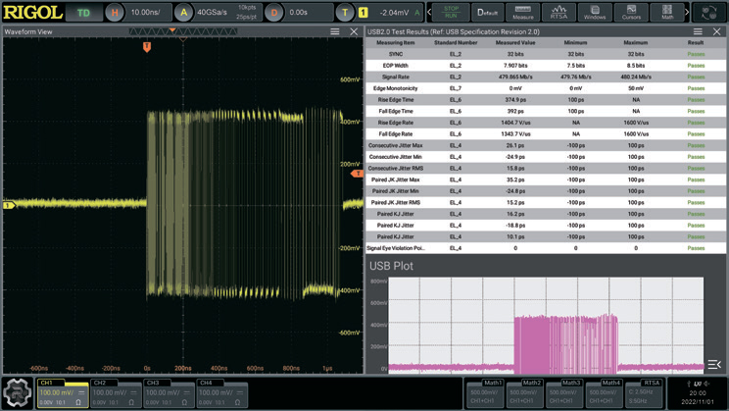Select the Rise Edge Time row
729x411 pixels.
[546, 100]
